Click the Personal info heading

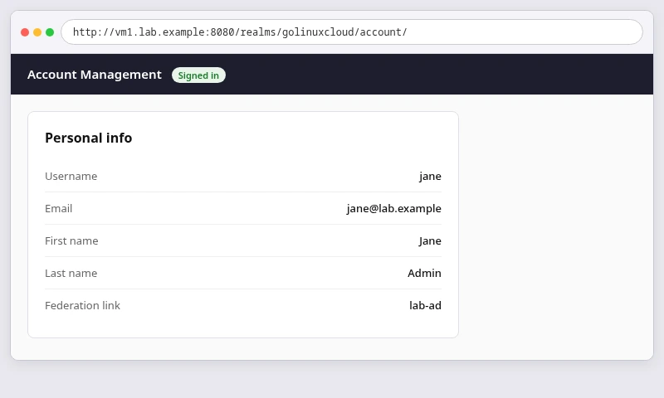tap(89, 138)
